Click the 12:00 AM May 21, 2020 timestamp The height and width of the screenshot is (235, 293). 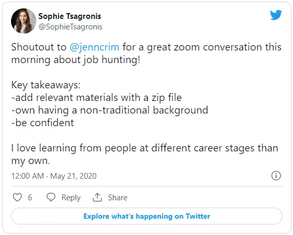tap(54, 176)
